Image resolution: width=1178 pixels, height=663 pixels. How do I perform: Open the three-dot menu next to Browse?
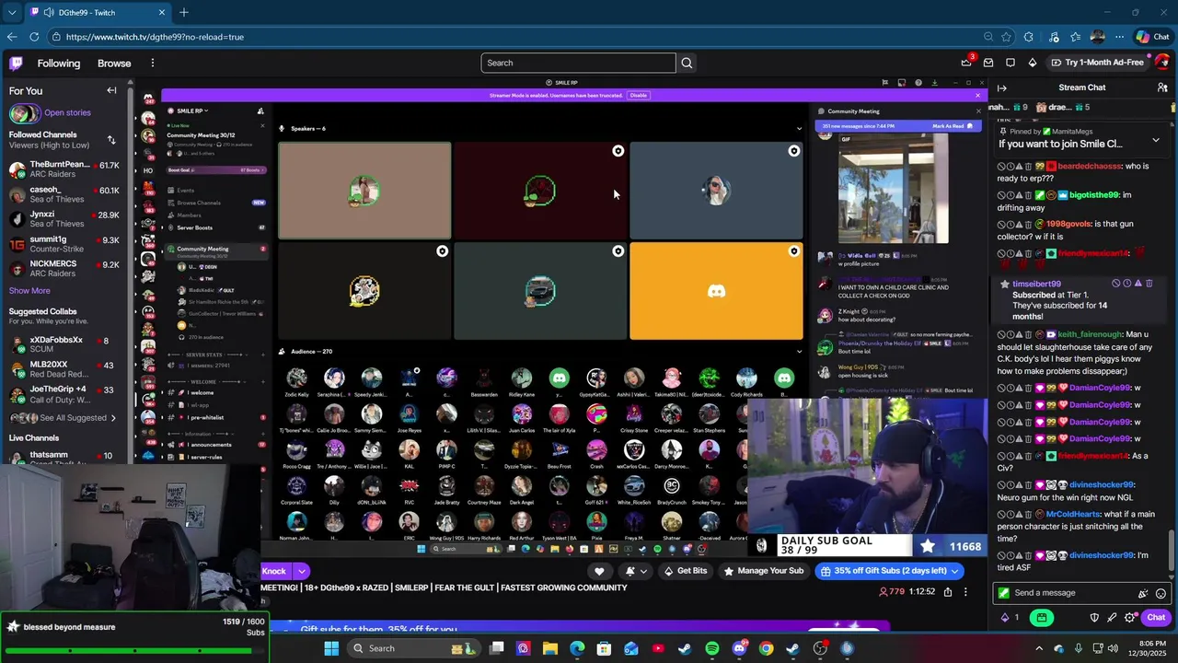(x=153, y=63)
